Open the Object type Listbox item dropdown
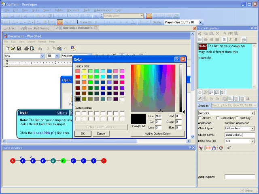The width and height of the screenshot is (259, 194). pos(253,128)
